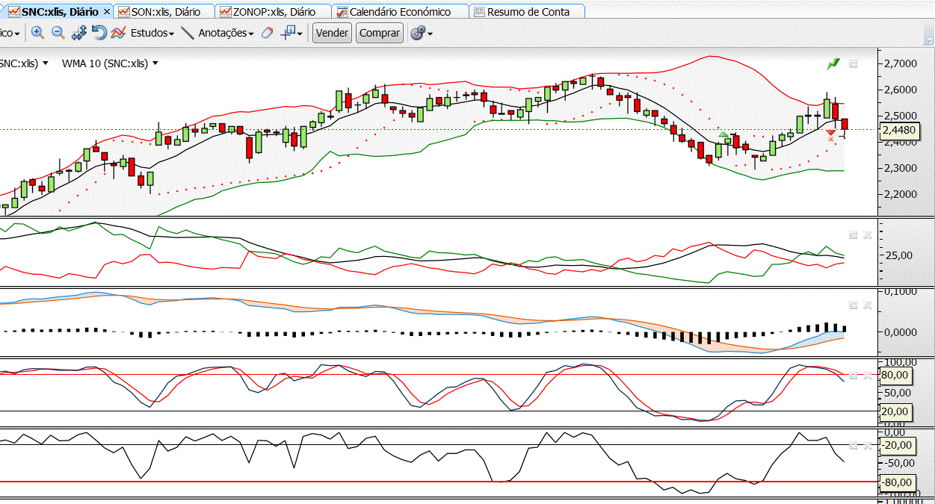
Task: Maximize the ADX indicator panel
Action: 853,234
